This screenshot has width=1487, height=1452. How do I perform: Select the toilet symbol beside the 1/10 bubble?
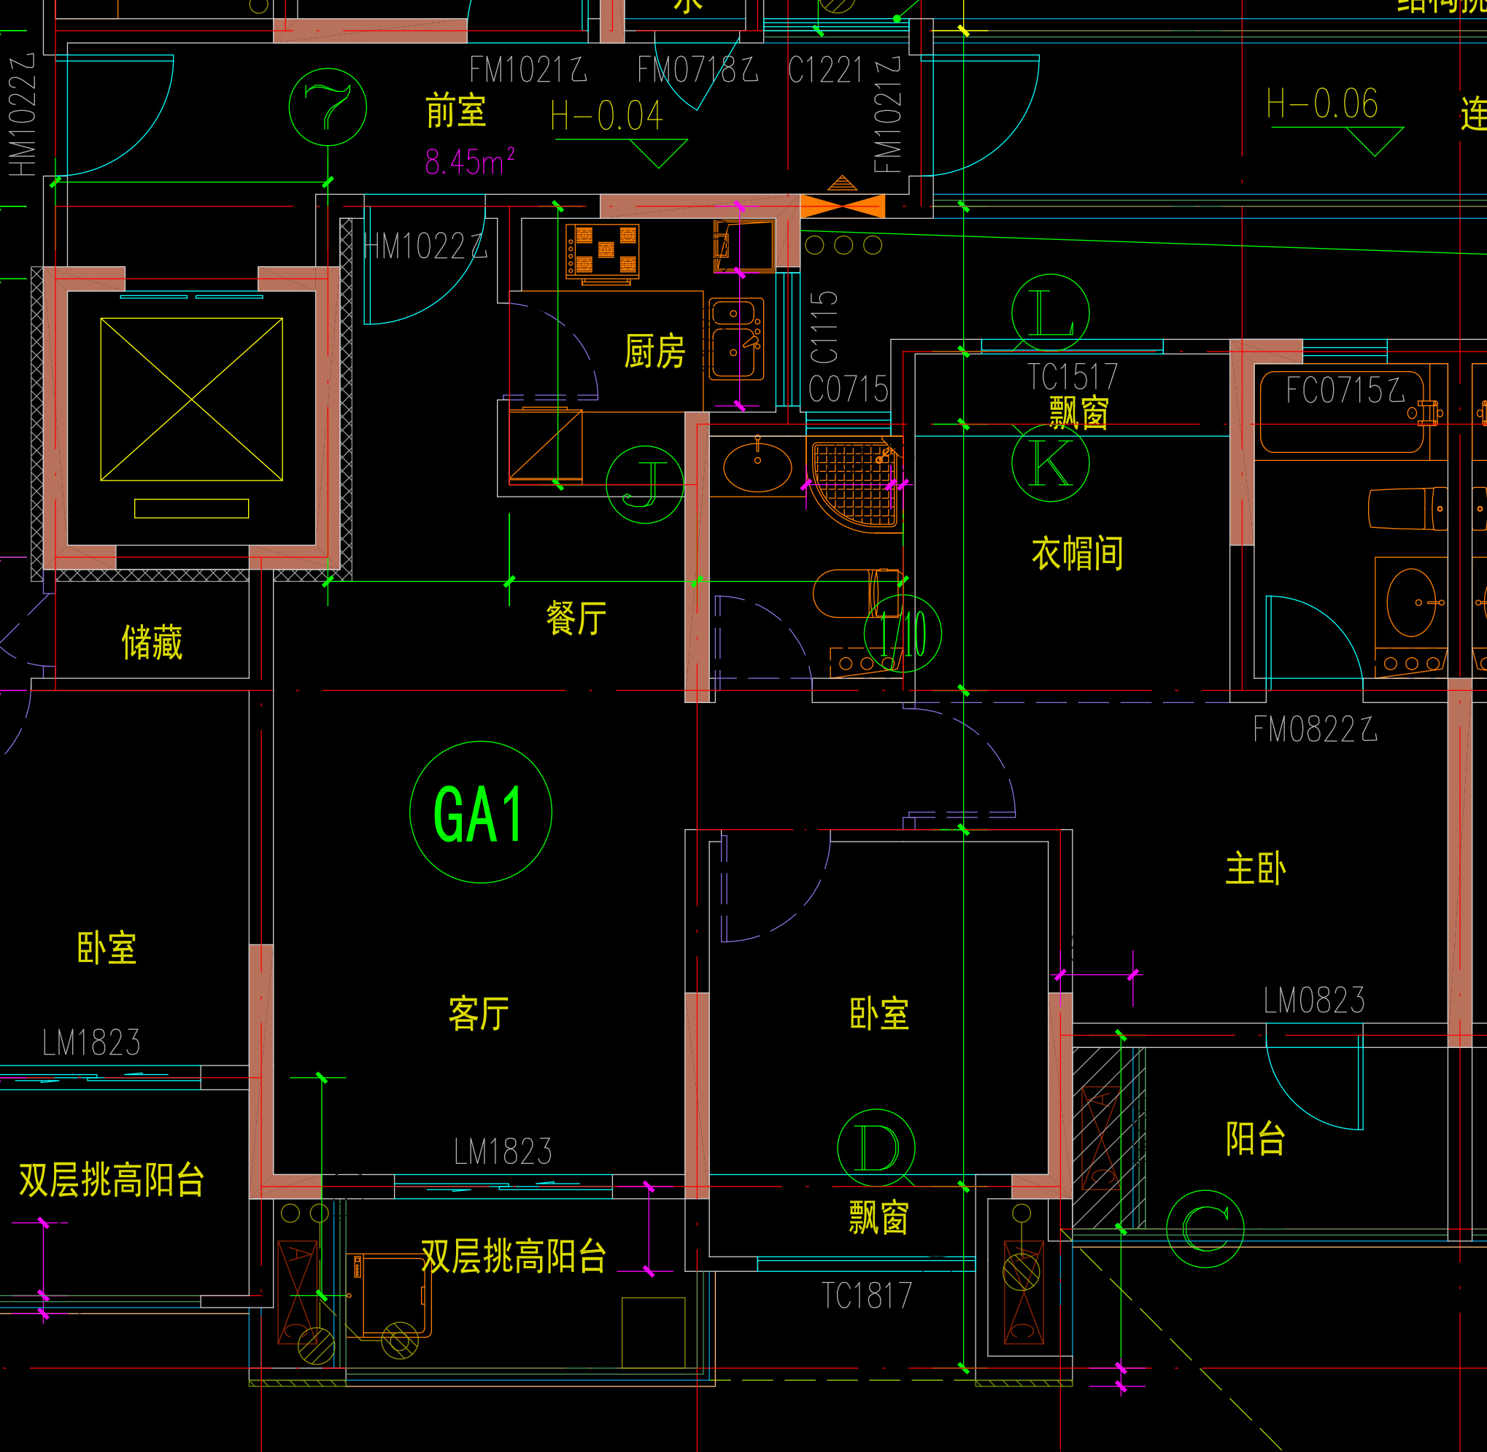(857, 594)
